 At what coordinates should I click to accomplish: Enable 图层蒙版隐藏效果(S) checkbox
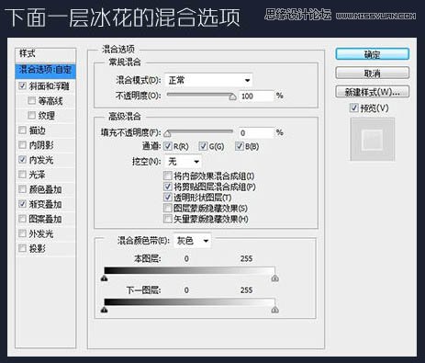pos(168,209)
